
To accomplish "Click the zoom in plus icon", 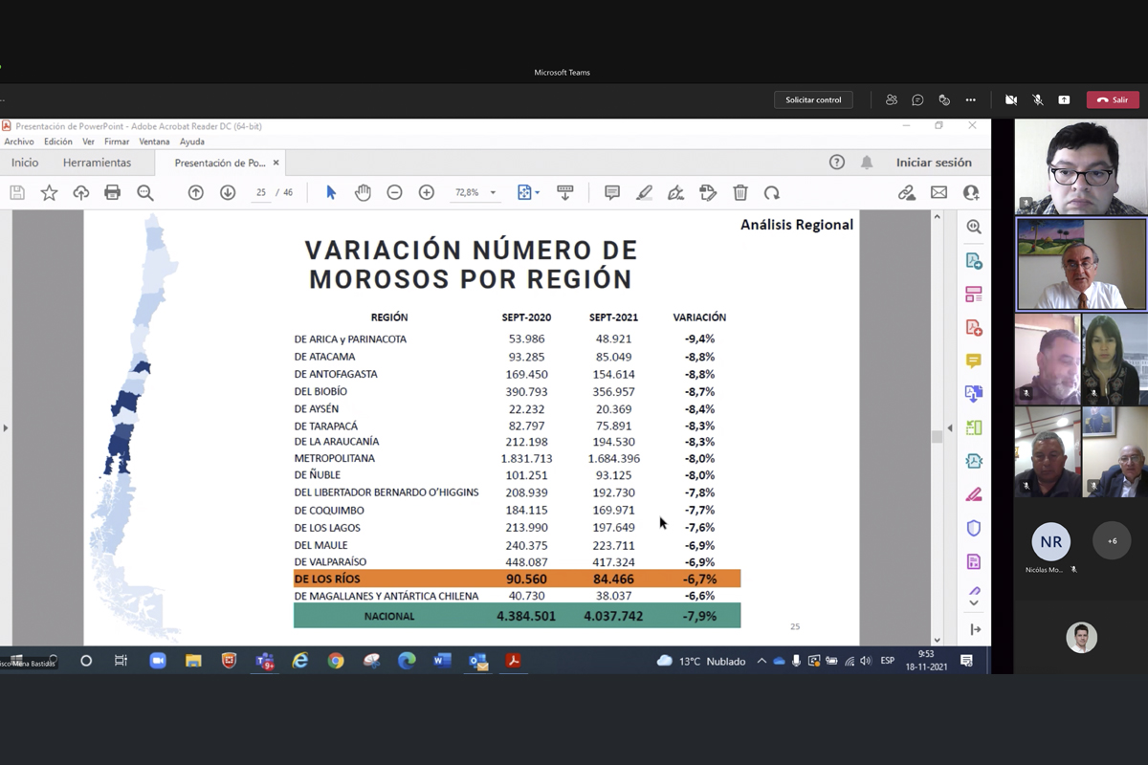I will pos(427,193).
